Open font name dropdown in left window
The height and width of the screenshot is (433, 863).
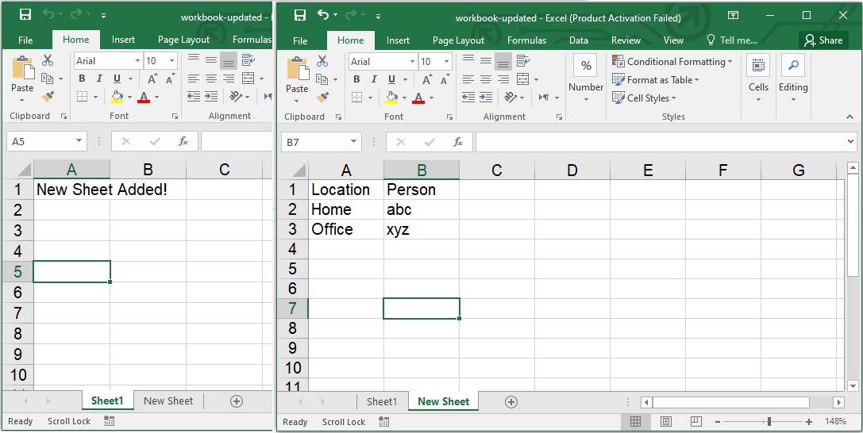coord(137,61)
